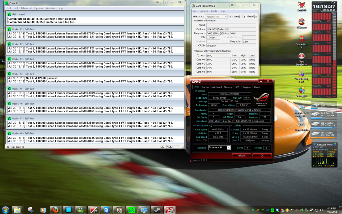Viewport: 342px width, 214px height.
Task: Click the Tj. Max value 98°C in Core Temp
Action: tap(218, 56)
